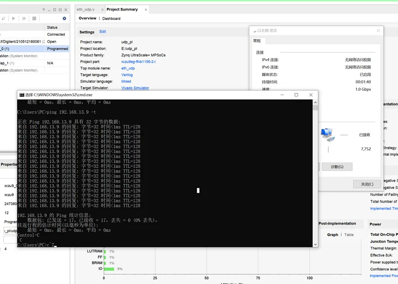Switch to Table view under Post-Implementation
Screen dimensions: 398x284
click(x=349, y=235)
